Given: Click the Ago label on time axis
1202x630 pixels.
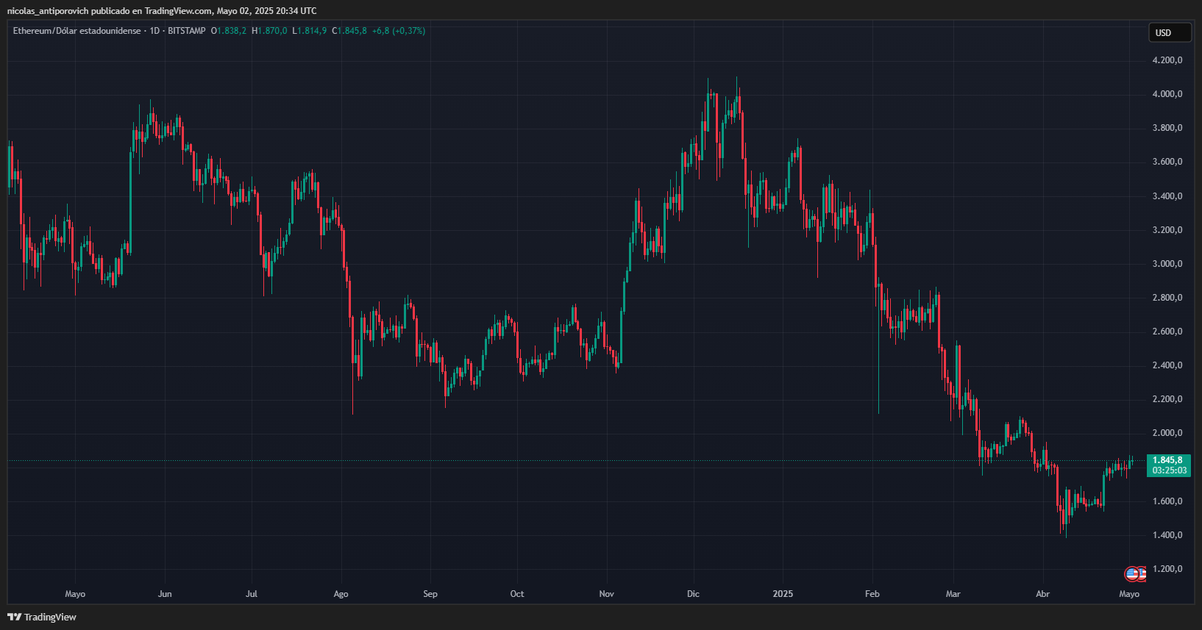Looking at the screenshot, I should (341, 594).
